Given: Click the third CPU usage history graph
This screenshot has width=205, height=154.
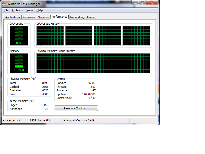Looking at the screenshot, I should [x=108, y=36].
